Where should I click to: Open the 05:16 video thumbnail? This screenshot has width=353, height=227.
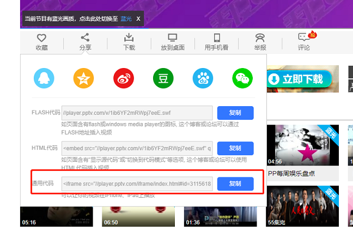[x=57, y=217]
